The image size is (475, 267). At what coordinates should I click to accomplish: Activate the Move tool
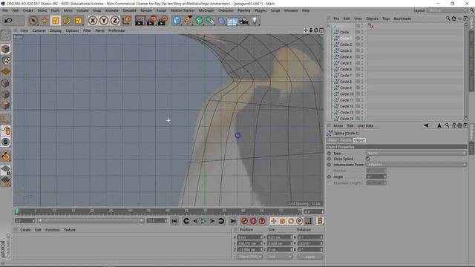click(x=45, y=21)
